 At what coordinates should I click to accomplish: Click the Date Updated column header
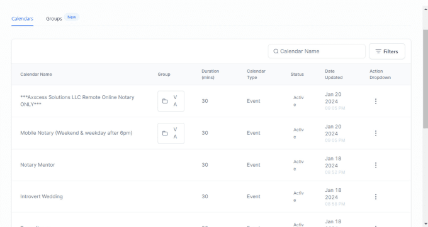click(334, 74)
